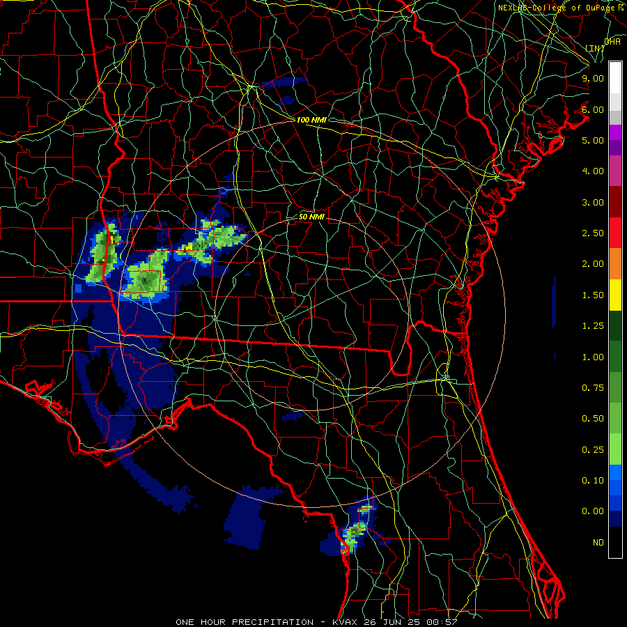The height and width of the screenshot is (627, 627).
Task: Click the 100 NMI range ring label
Action: 311,120
